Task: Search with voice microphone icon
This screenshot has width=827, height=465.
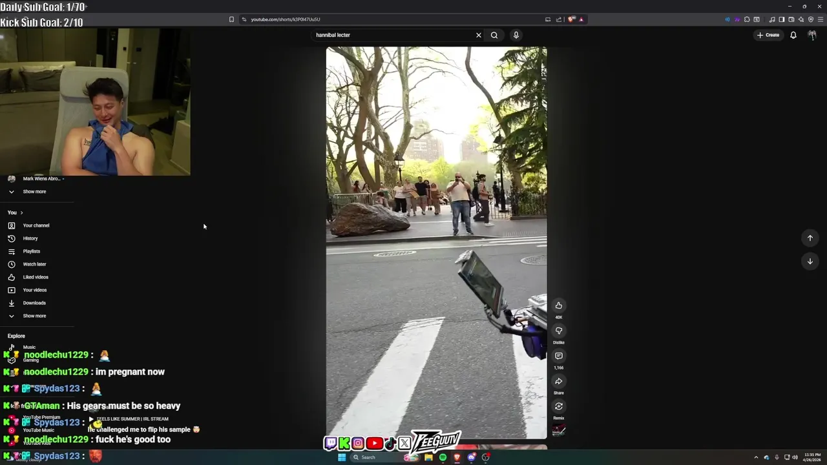Action: coord(516,35)
